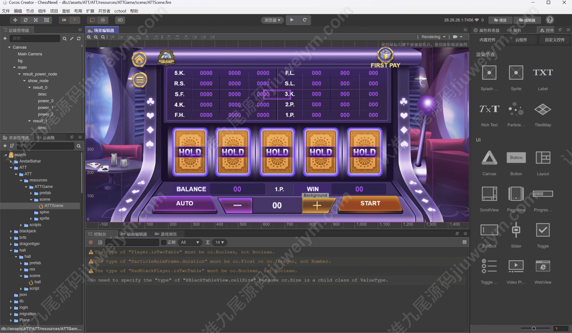This screenshot has width=572, height=333.
Task: Select the scale transform tool
Action: 36,20
